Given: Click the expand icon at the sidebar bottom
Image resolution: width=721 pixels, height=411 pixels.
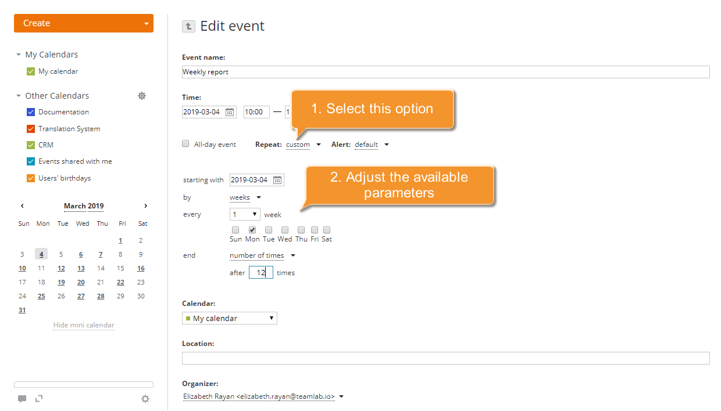Looking at the screenshot, I should pos(38,399).
